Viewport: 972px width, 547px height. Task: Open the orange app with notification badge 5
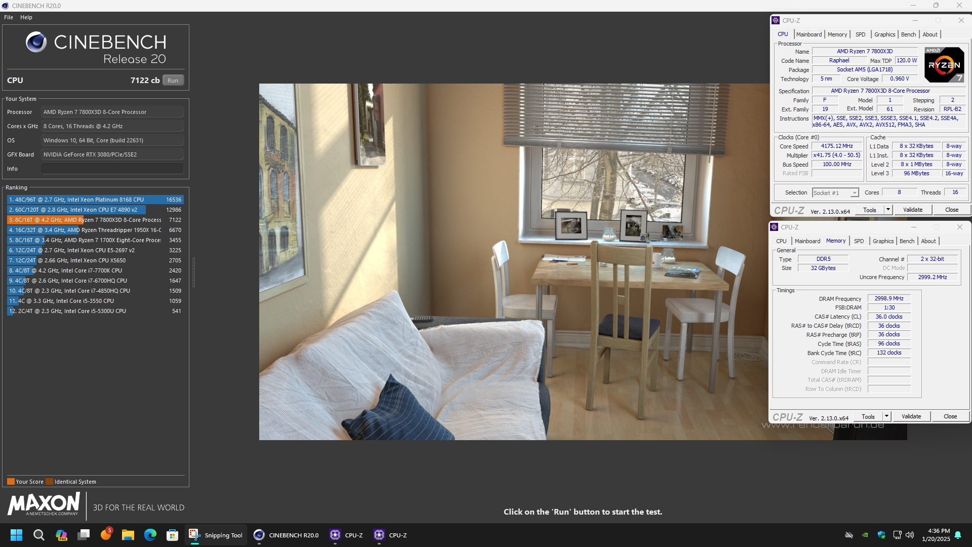[106, 535]
